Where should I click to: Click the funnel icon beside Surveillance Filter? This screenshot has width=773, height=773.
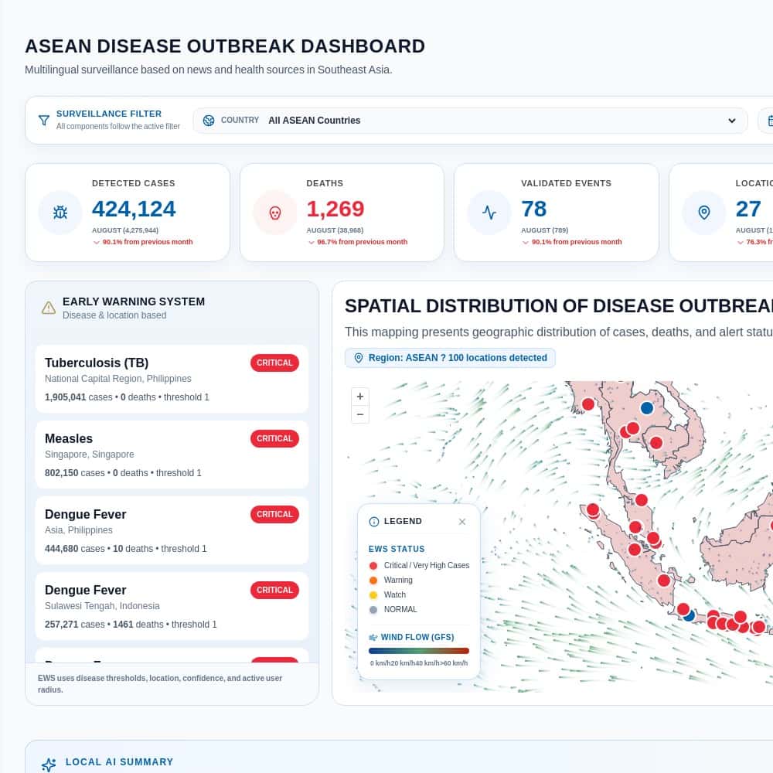click(44, 121)
